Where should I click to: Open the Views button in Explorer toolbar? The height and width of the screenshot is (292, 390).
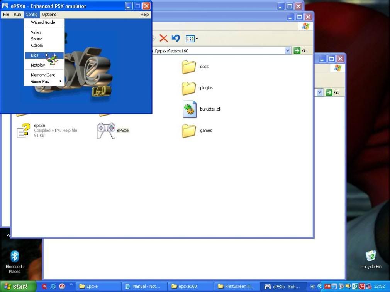pyautogui.click(x=192, y=39)
